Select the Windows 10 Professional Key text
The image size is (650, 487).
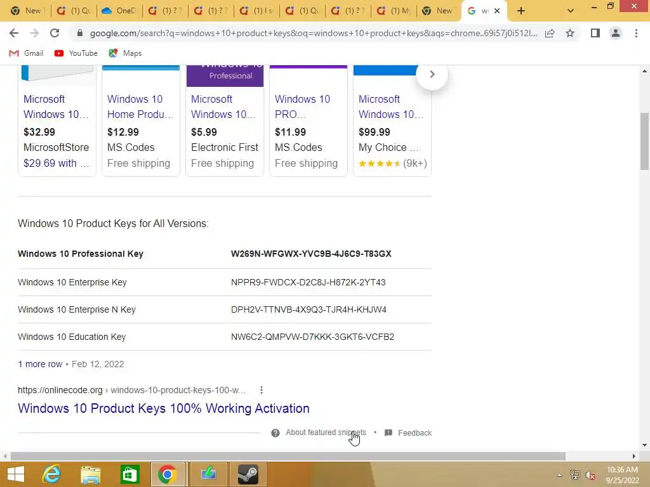tap(81, 254)
